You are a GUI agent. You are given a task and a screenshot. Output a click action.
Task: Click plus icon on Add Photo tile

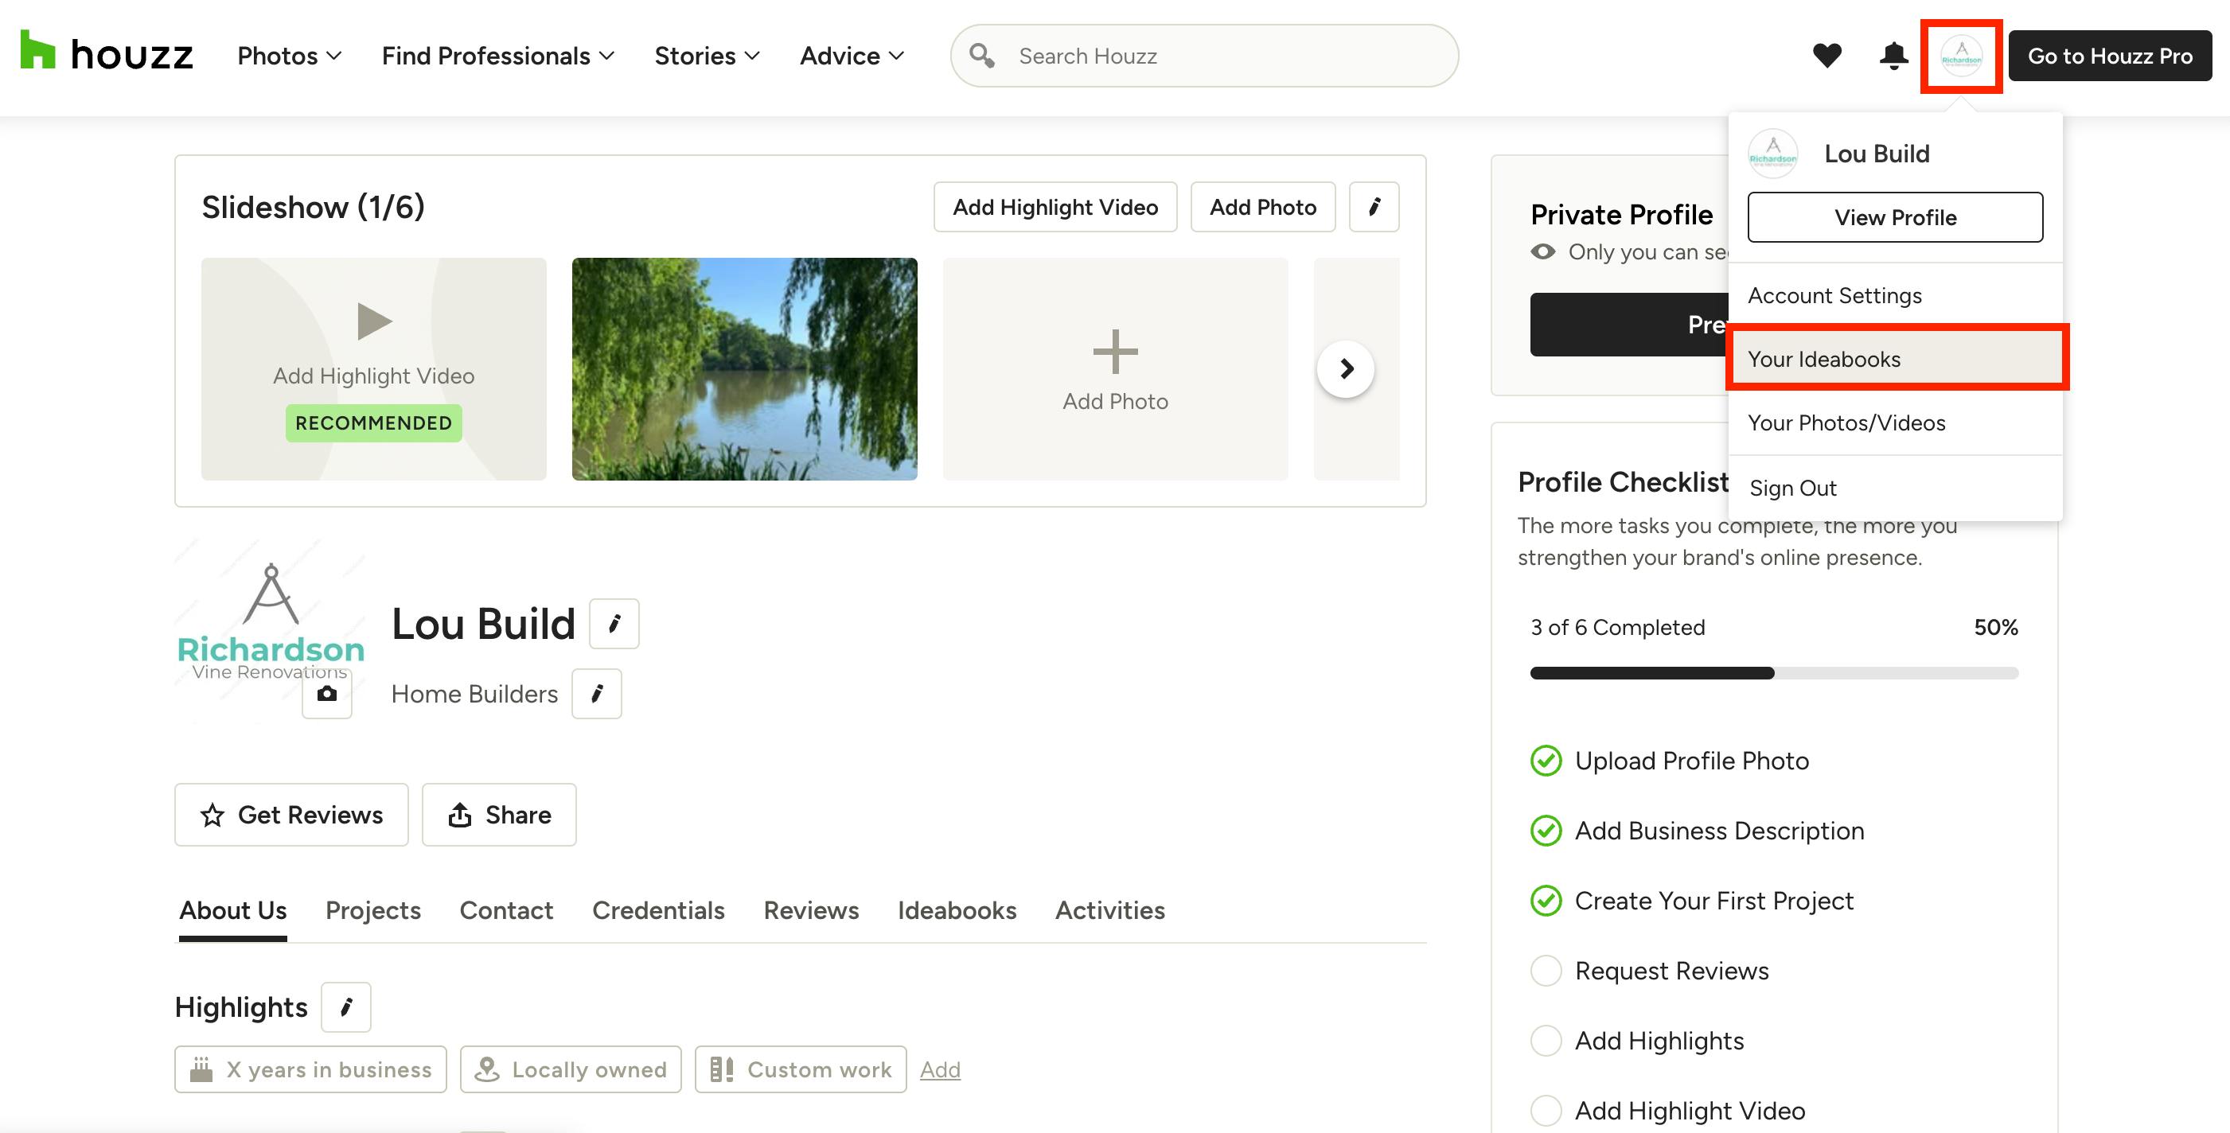[x=1115, y=352]
